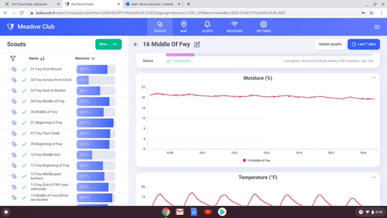Toggle checkmark for 06 Middle of Fwy

coord(24,112)
